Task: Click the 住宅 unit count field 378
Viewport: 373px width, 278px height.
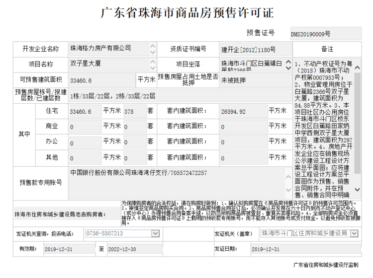Action: (x=134, y=111)
